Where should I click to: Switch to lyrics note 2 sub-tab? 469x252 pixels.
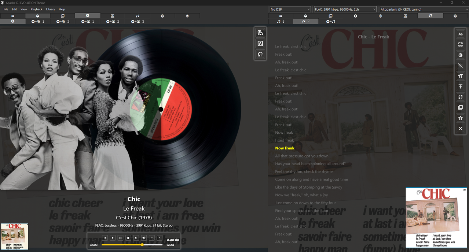pos(305,21)
